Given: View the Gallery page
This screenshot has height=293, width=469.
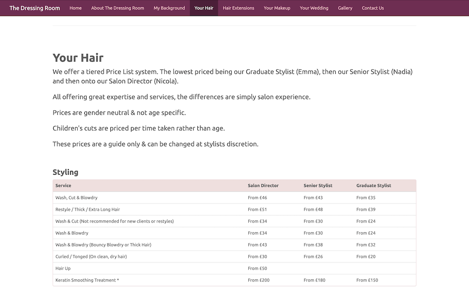Looking at the screenshot, I should pyautogui.click(x=345, y=8).
